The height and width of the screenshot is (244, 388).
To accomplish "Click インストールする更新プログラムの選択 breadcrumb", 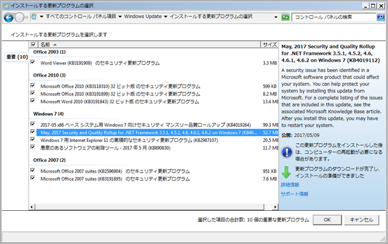I will click(211, 16).
